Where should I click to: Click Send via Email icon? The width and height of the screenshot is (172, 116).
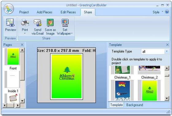coord(37,23)
